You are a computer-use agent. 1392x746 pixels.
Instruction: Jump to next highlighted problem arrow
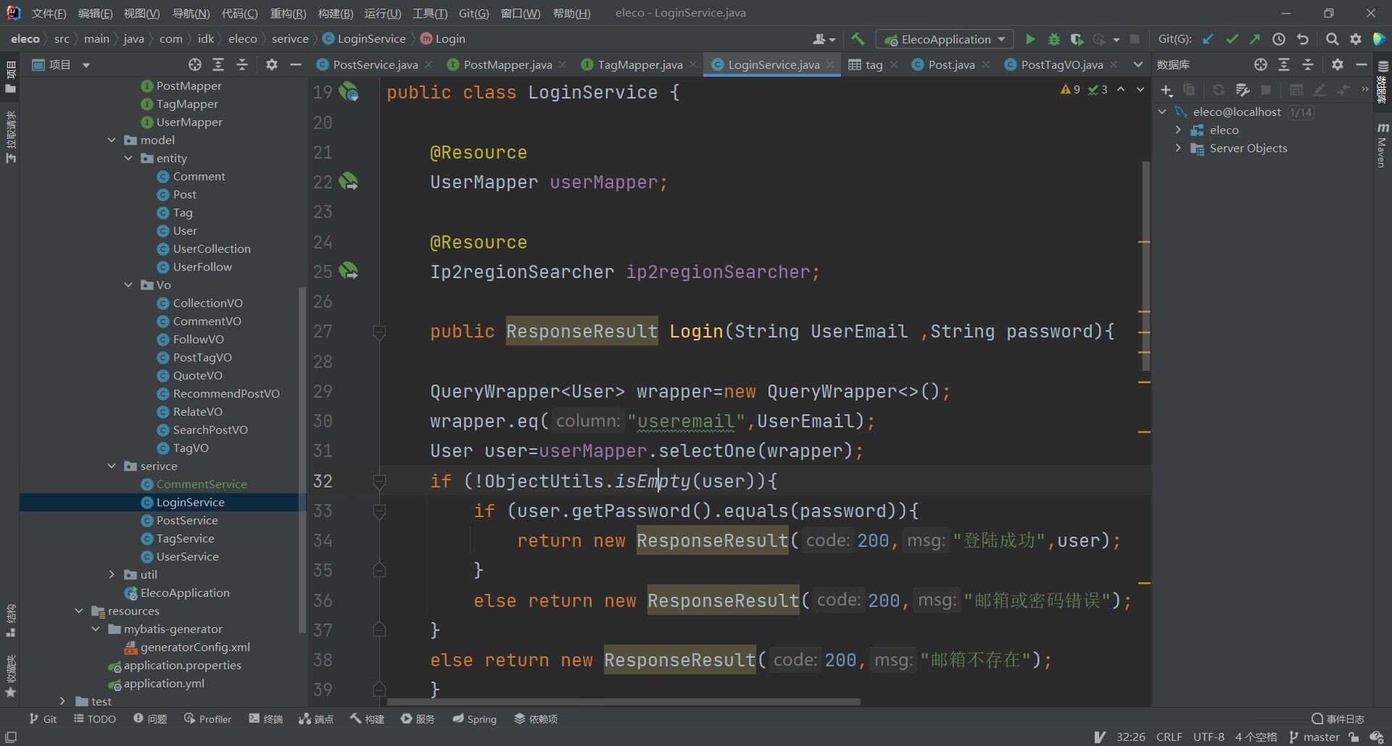(x=1140, y=89)
